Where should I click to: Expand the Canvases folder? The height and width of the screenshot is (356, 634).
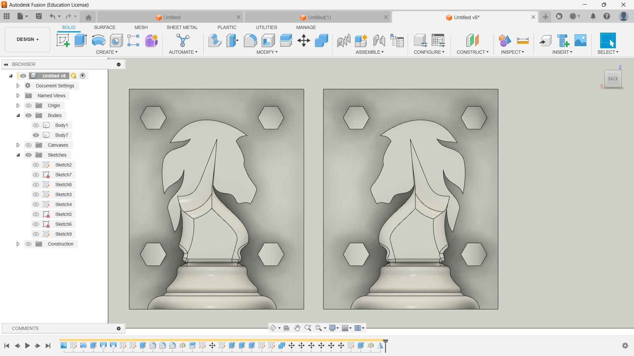pyautogui.click(x=18, y=145)
